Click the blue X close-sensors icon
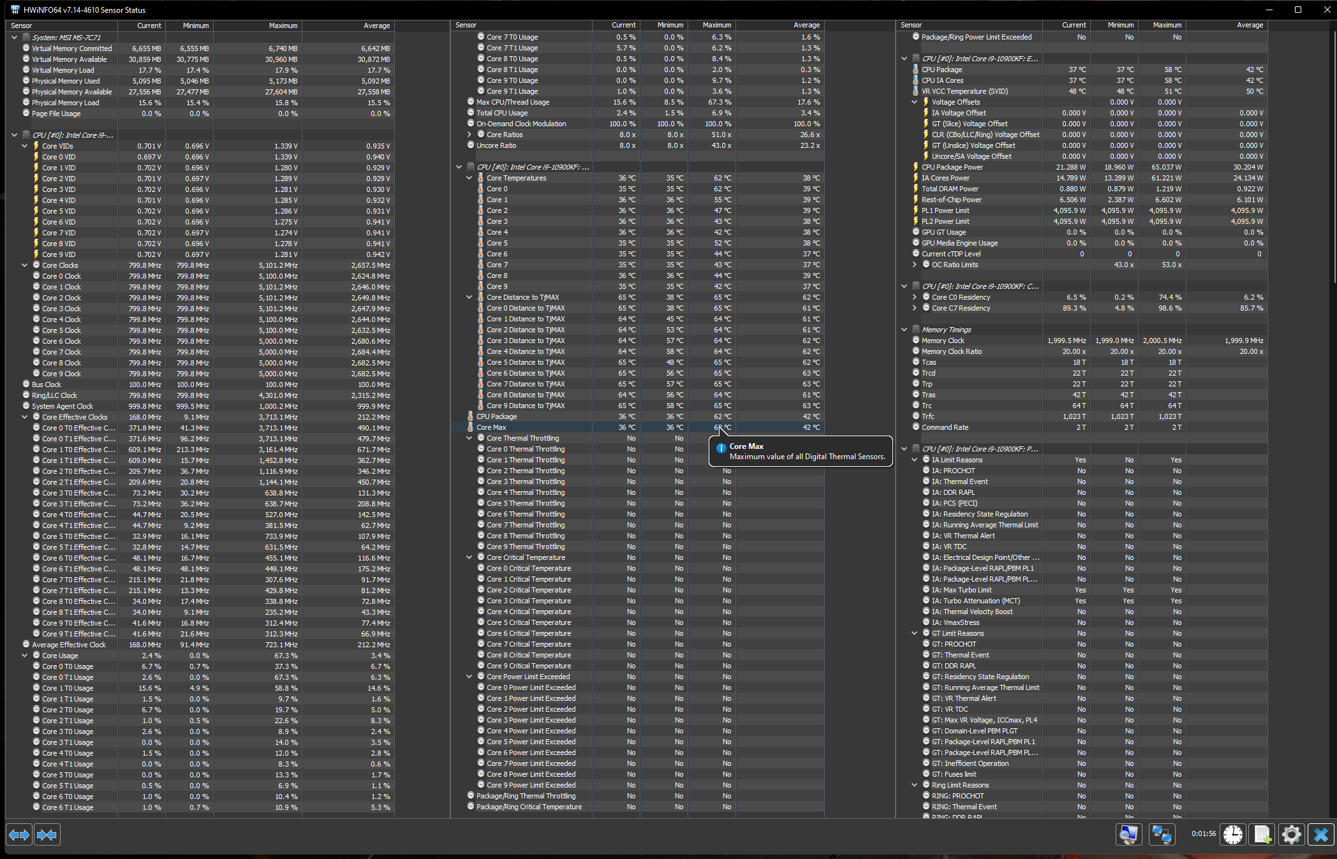Screen dimensions: 1337x859 coord(1320,835)
